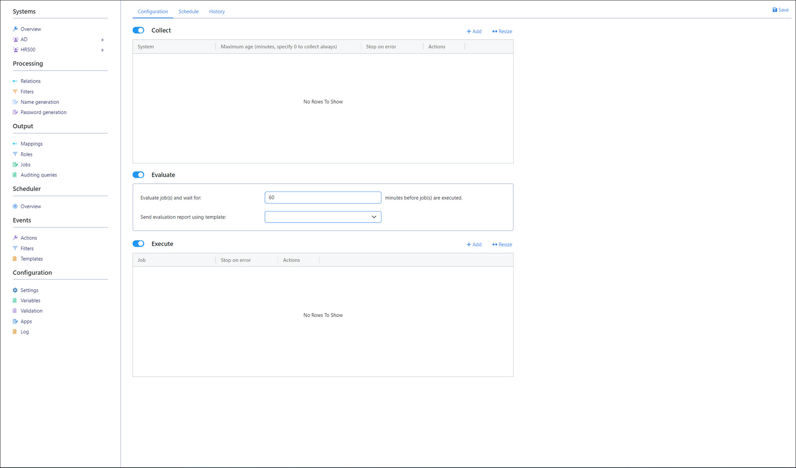The height and width of the screenshot is (468, 796).
Task: Switch to the Schedule tab
Action: coord(188,12)
